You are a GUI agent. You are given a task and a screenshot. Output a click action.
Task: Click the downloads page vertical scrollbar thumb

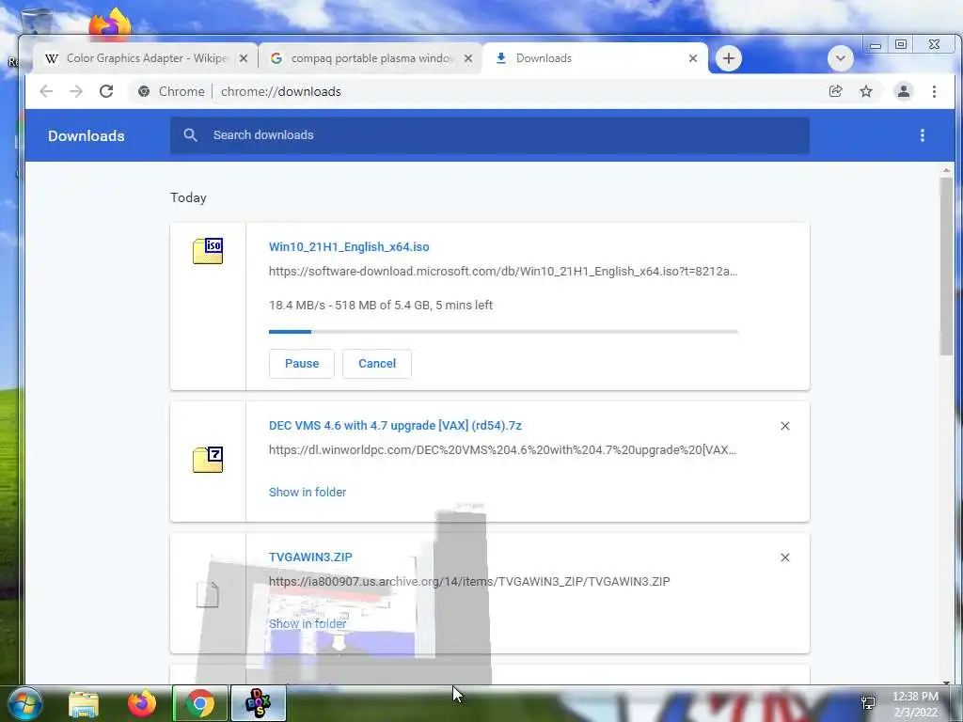point(946,265)
